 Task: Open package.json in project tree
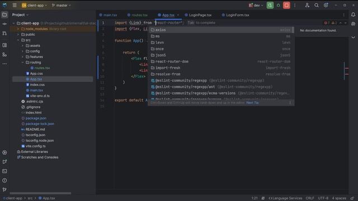[x=36, y=118]
